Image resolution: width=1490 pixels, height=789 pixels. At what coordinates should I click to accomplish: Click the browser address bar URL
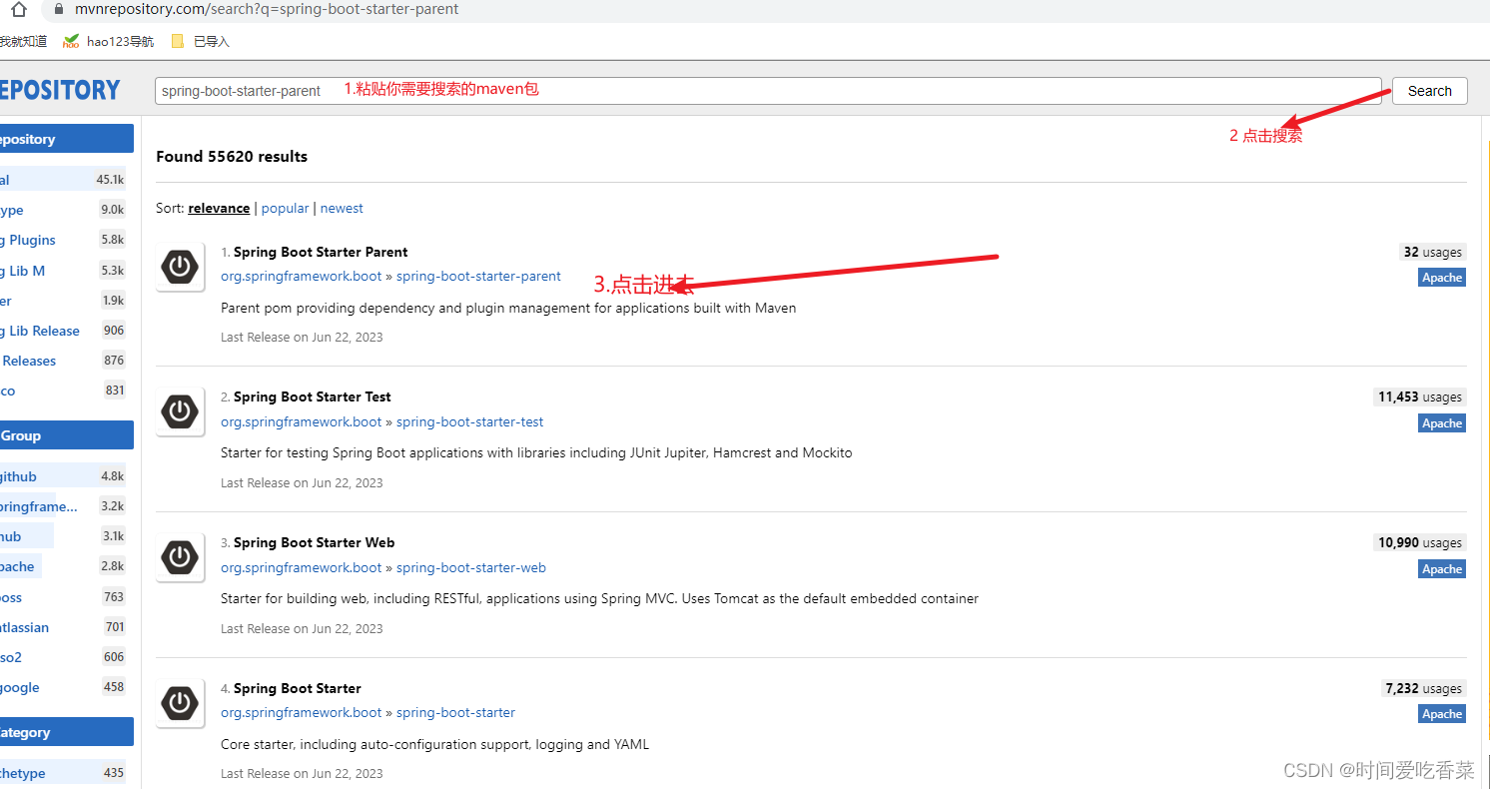click(x=267, y=9)
